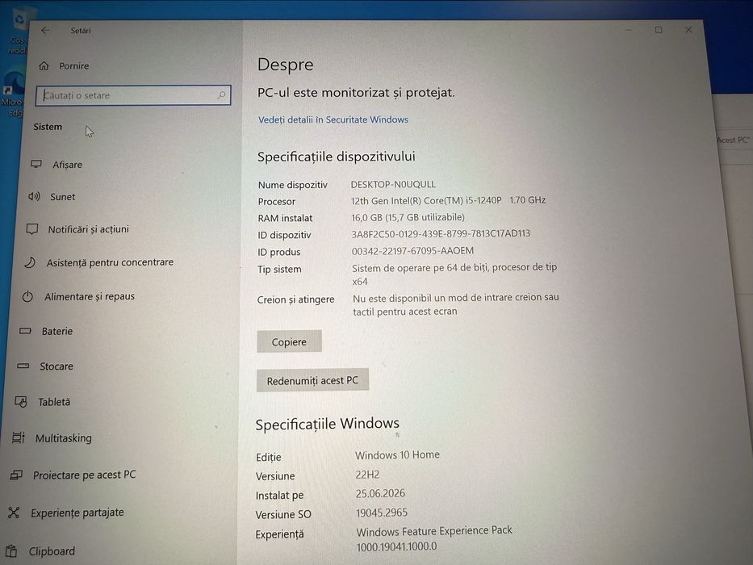Select the Multitasking icon
The height and width of the screenshot is (565, 753).
click(x=19, y=437)
